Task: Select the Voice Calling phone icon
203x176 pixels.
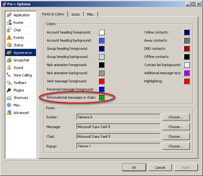Action: coord(9,75)
